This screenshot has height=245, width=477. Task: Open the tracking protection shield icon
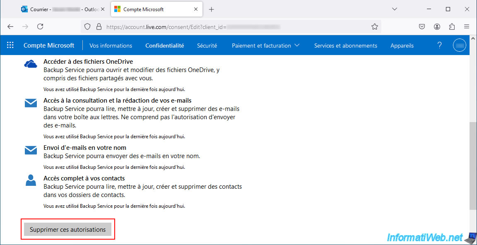coord(88,27)
